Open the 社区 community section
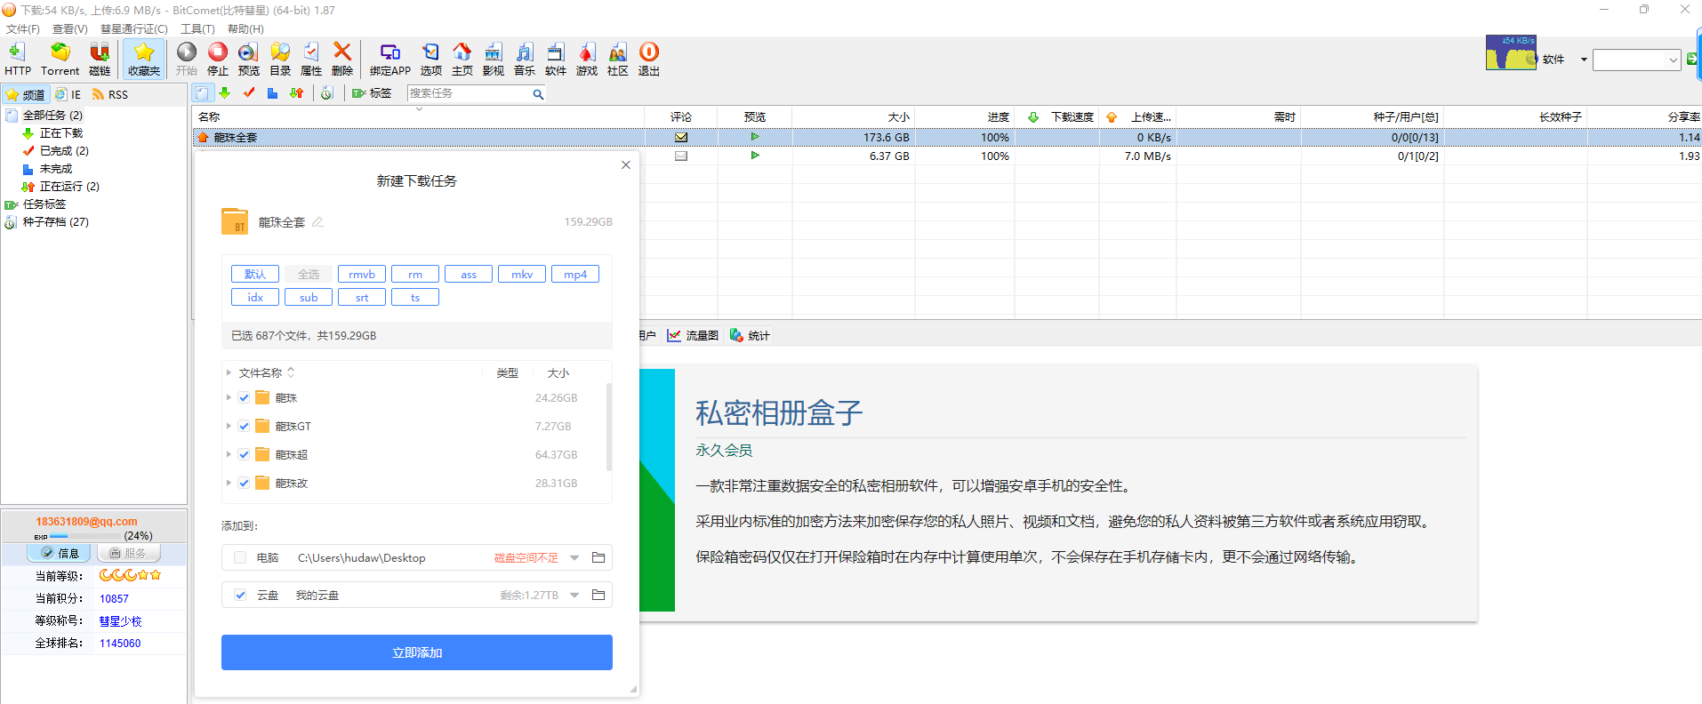1702x704 pixels. pos(618,59)
